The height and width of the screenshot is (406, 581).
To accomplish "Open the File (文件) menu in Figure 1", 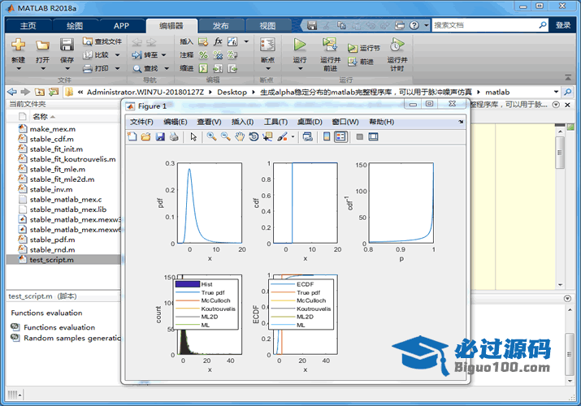I will click(x=141, y=122).
